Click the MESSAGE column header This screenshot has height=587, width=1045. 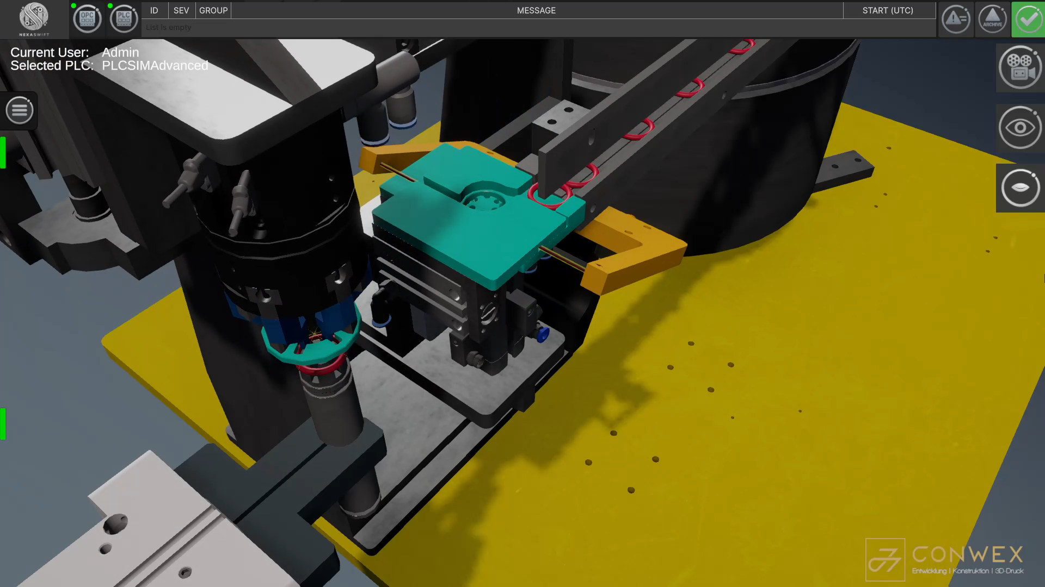[537, 10]
